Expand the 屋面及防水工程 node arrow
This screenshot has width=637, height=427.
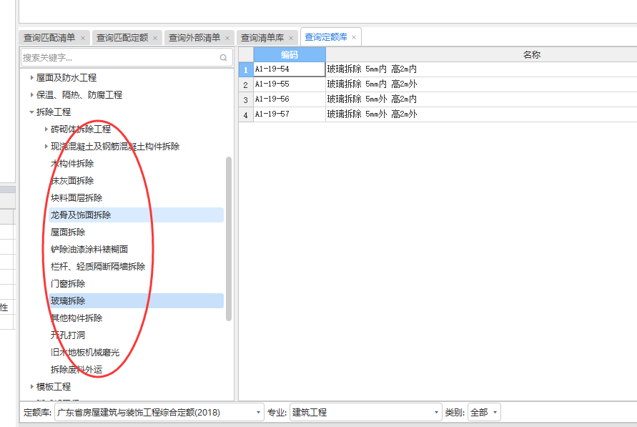click(x=31, y=77)
